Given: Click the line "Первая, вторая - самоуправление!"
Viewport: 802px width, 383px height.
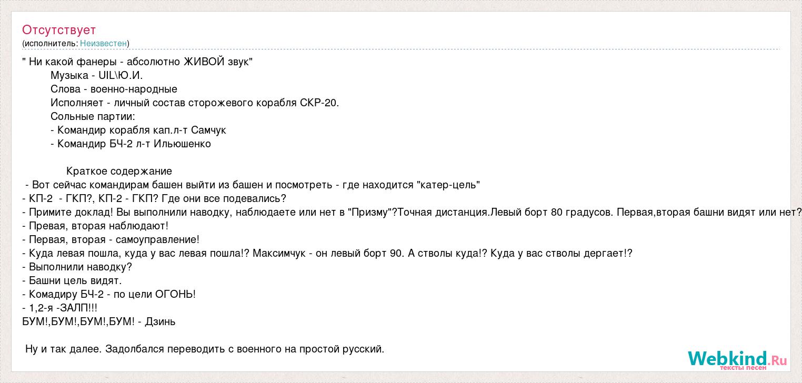Looking at the screenshot, I should [111, 239].
